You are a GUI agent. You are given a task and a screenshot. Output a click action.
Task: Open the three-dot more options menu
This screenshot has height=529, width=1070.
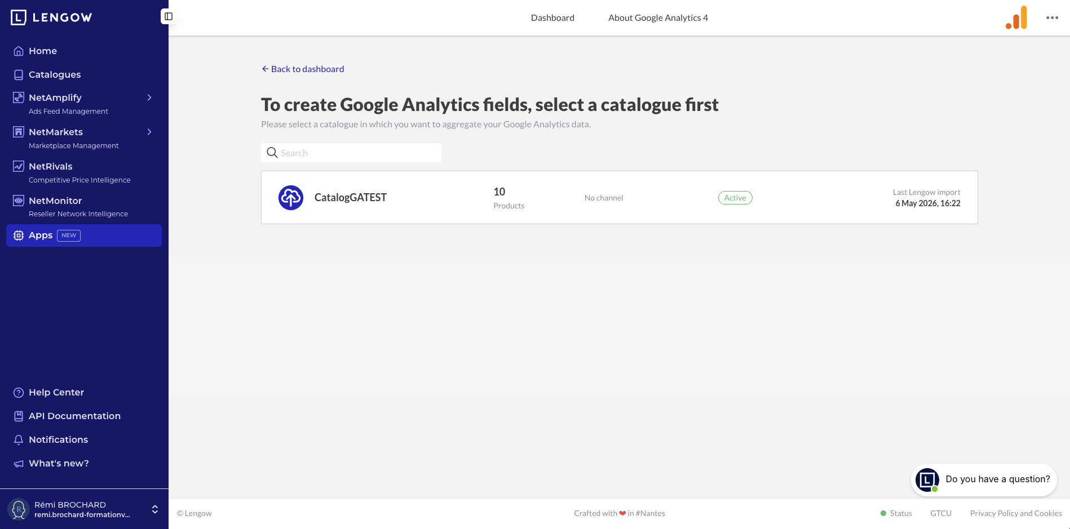click(1052, 17)
